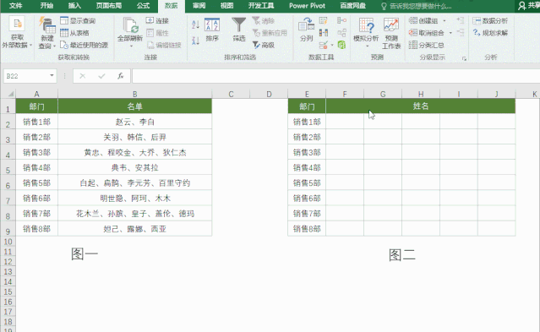Click Group (创建组)
540x332 pixels.
click(423, 20)
